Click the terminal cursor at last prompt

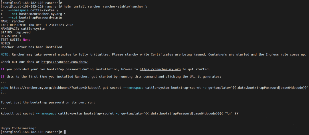(x=65, y=132)
